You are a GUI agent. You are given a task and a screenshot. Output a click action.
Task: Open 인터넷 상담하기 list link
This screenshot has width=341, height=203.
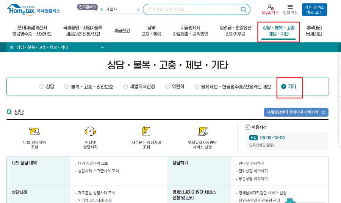click(x=252, y=163)
